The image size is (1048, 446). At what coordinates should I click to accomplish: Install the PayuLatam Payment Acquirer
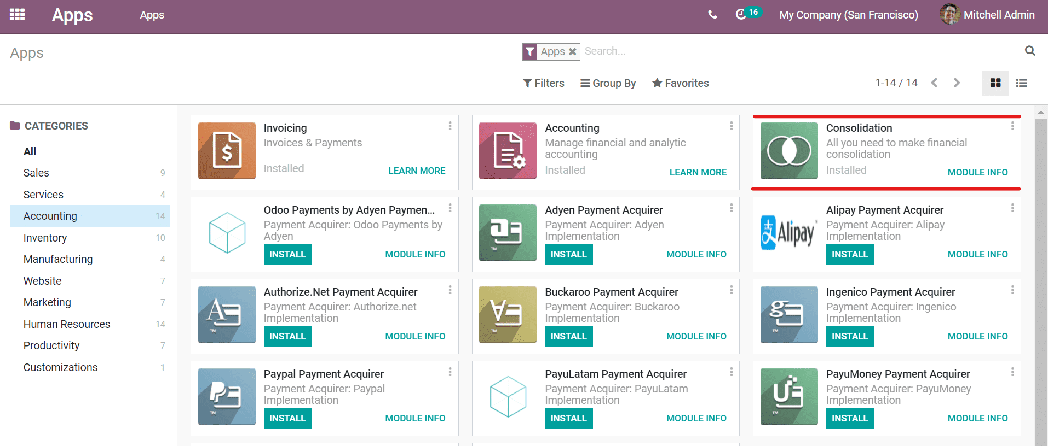click(x=568, y=418)
